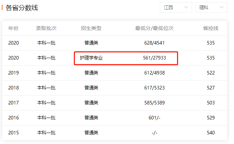Click the 省控线 column header
234x144 pixels.
[211, 28]
